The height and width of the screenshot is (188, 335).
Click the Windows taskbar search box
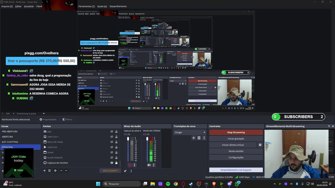[x=122, y=184]
